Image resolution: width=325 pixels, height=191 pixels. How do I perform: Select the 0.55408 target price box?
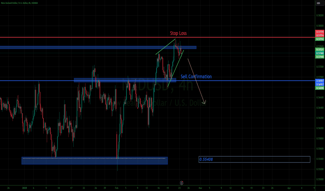(x=254, y=159)
